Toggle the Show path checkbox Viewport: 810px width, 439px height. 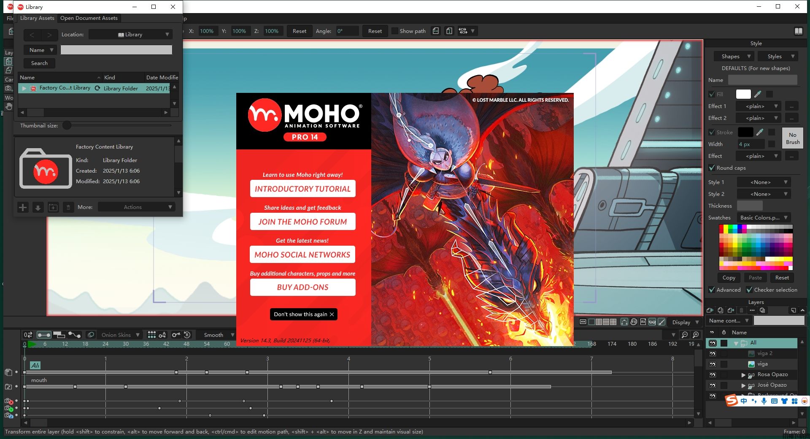click(395, 31)
